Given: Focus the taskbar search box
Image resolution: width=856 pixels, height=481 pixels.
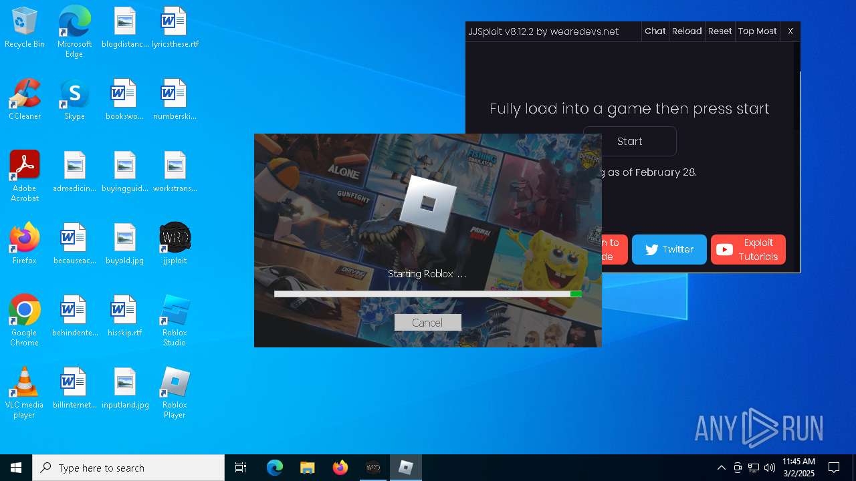Looking at the screenshot, I should tap(128, 468).
